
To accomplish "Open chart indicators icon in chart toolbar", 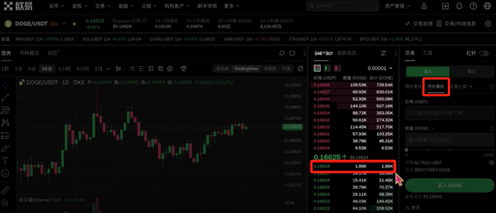I will pos(132,69).
